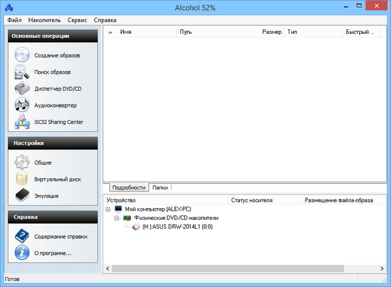Click the Создание образов disc icon

point(22,55)
